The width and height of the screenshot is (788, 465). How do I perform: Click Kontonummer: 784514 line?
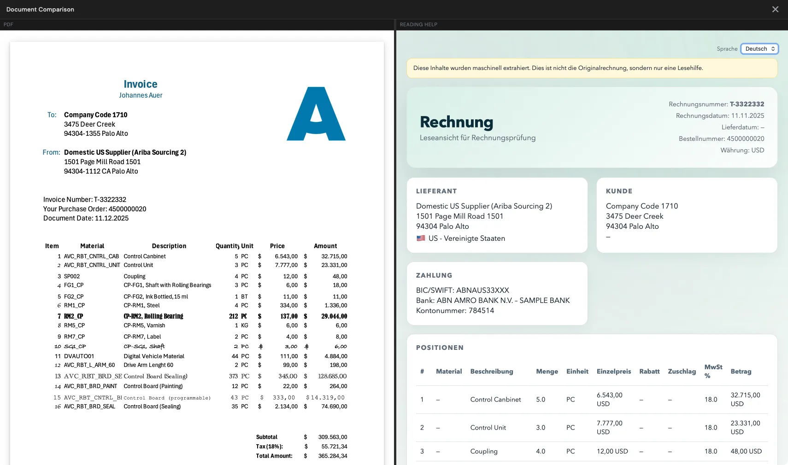point(455,311)
